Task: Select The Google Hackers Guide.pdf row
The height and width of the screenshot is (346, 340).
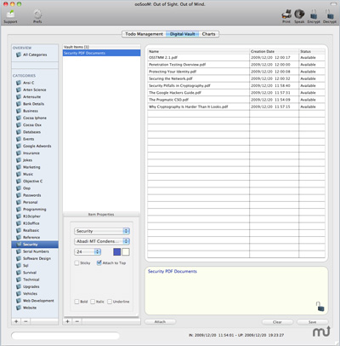Action: [236, 93]
